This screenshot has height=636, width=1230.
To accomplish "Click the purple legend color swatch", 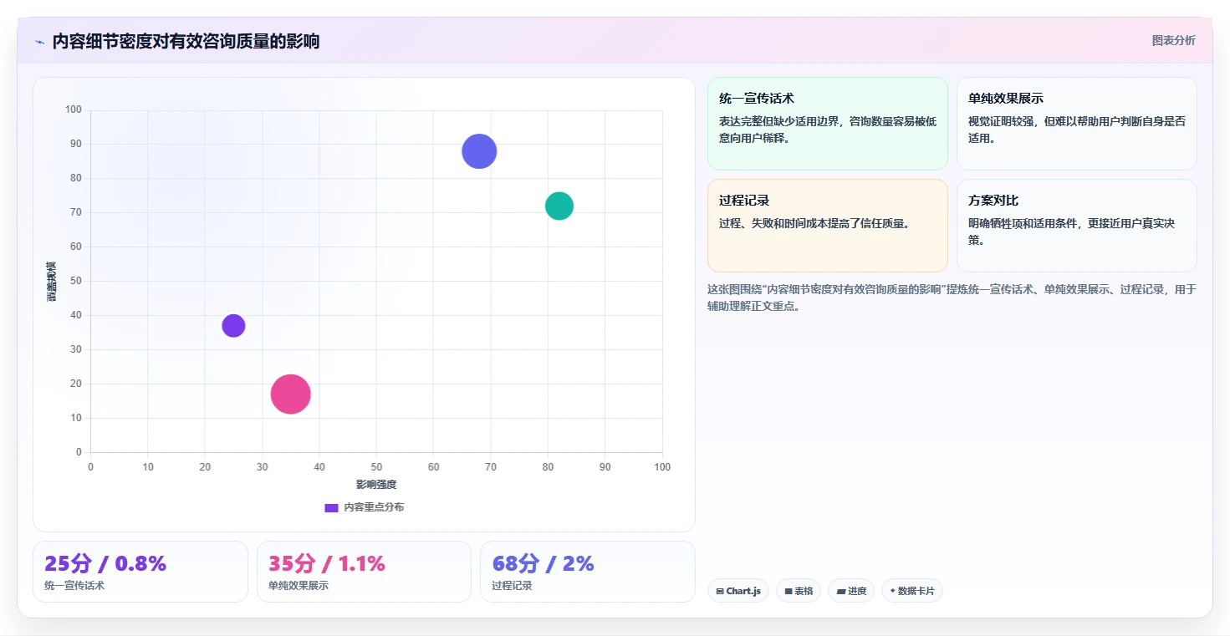I will click(331, 507).
